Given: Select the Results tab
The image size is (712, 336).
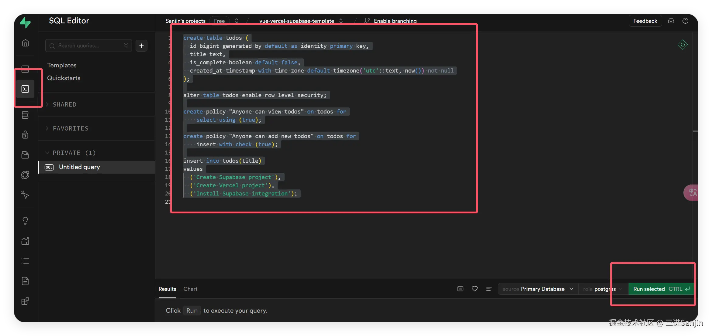Looking at the screenshot, I should [x=167, y=289].
